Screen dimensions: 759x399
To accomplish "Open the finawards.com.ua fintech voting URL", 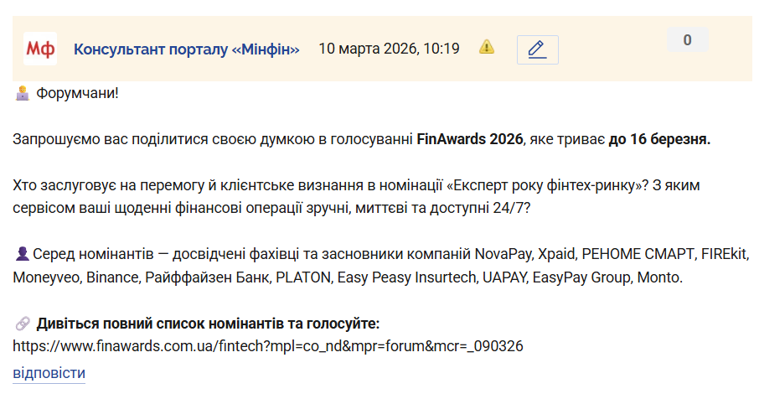I will coord(268,345).
